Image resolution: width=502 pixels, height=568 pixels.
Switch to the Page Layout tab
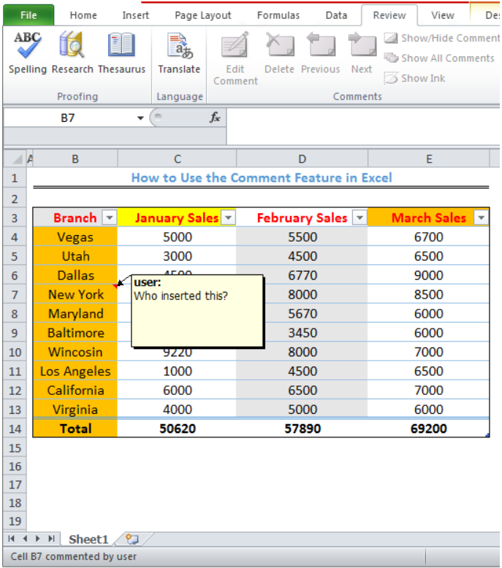coord(202,15)
